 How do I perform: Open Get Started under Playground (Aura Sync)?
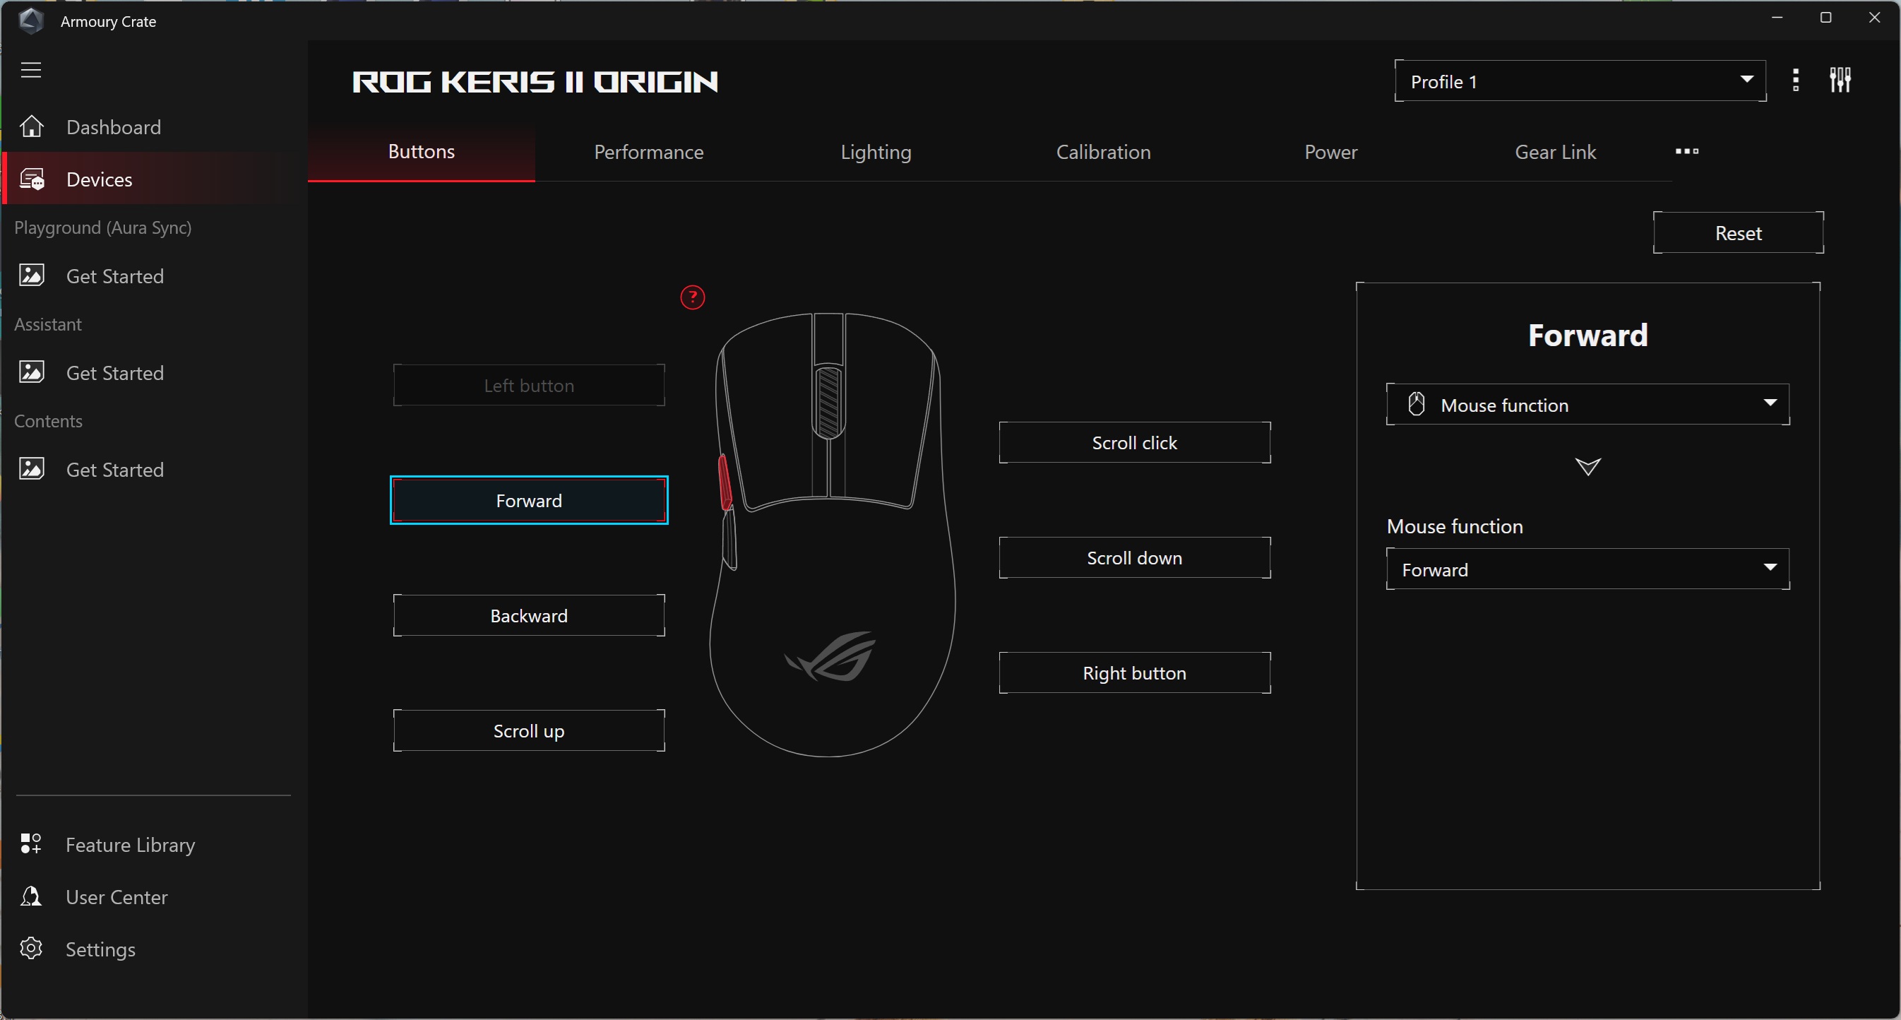click(153, 276)
